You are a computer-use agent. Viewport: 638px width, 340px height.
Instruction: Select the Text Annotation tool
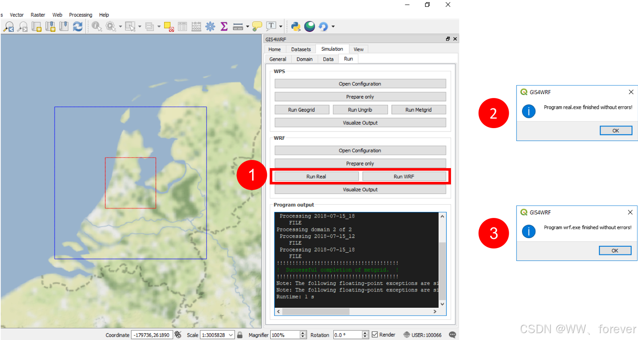tap(271, 26)
